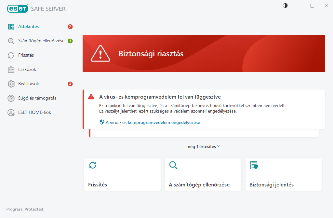The width and height of the screenshot is (333, 218).
Task: Open the Frissítés tile refresh icon
Action: [x=93, y=165]
